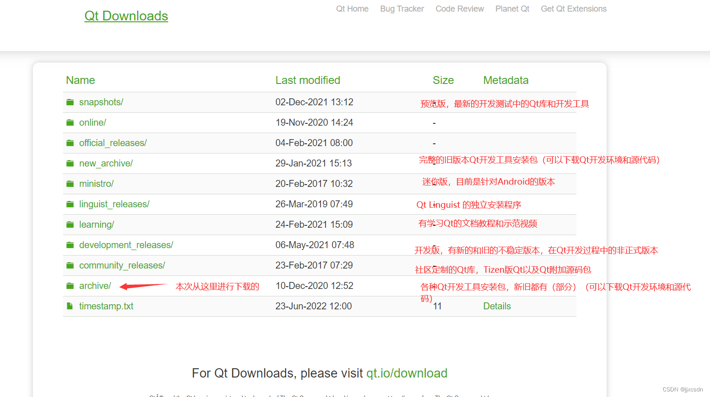Select date 26-Mar-2019 07:49
710x397 pixels.
pyautogui.click(x=314, y=204)
